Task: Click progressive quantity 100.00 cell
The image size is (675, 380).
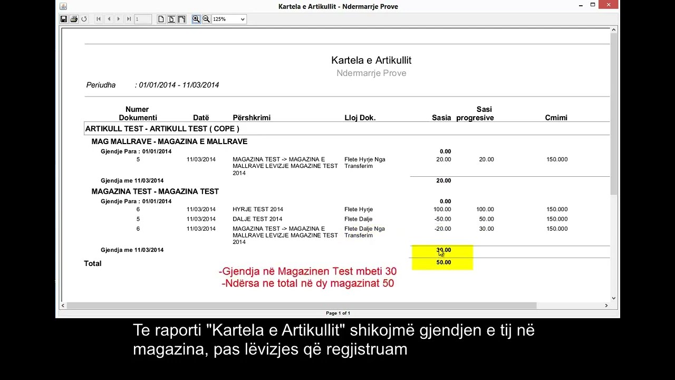Action: 485,210
